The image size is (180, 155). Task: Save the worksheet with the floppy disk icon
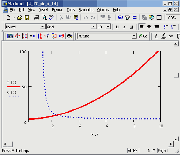[27, 17]
